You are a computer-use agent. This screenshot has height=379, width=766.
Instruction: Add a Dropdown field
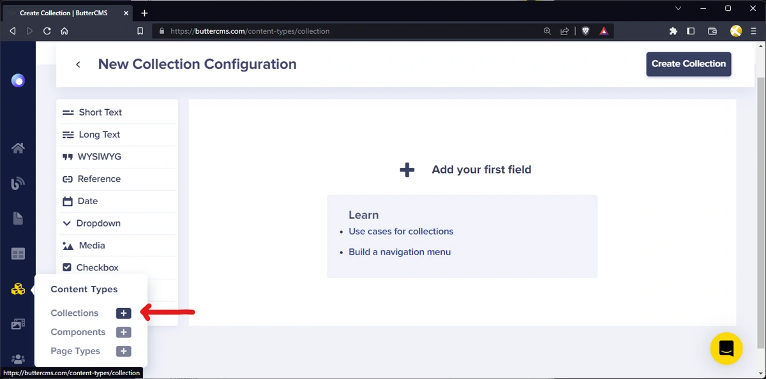[x=117, y=223]
